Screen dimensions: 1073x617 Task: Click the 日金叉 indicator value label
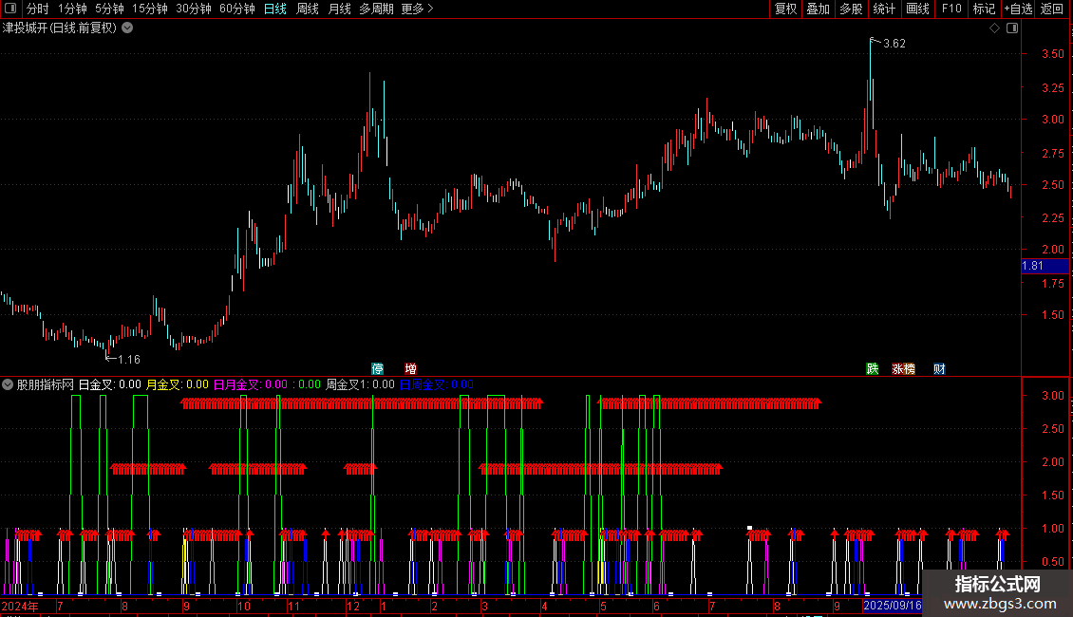(x=109, y=384)
